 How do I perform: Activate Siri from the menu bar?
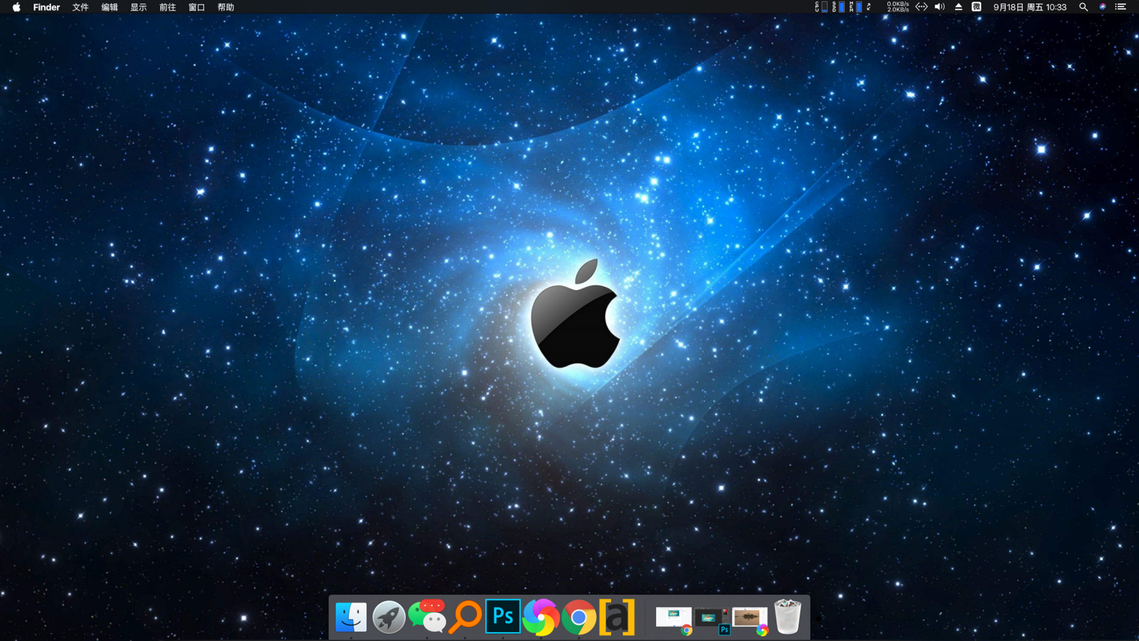click(1101, 7)
